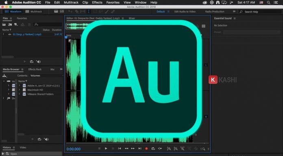Toggle Skip Selection in transport
The height and width of the screenshot is (156, 283).
[x=160, y=148]
